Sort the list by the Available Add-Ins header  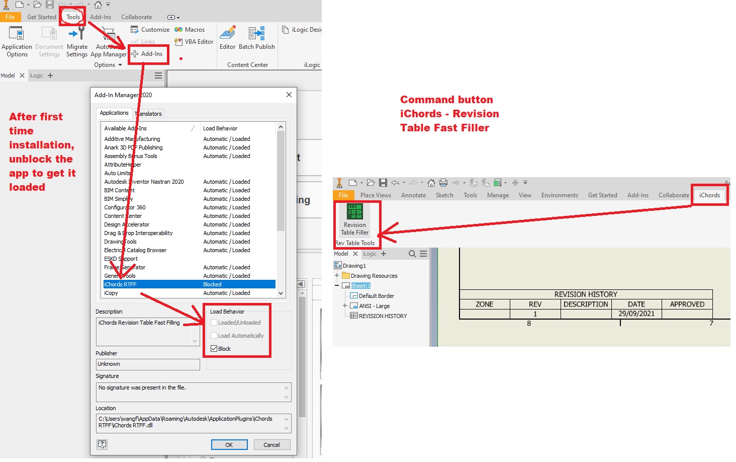[150, 128]
